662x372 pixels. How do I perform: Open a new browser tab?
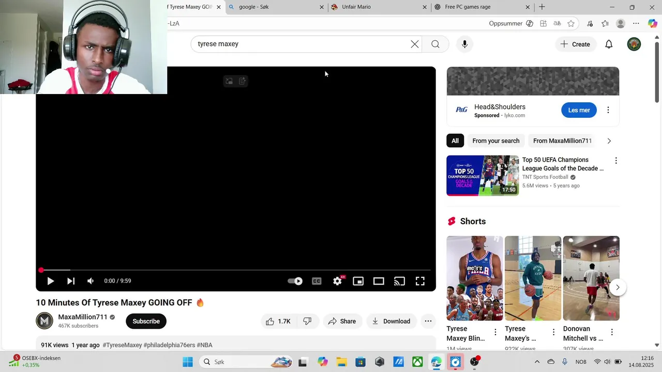click(542, 7)
